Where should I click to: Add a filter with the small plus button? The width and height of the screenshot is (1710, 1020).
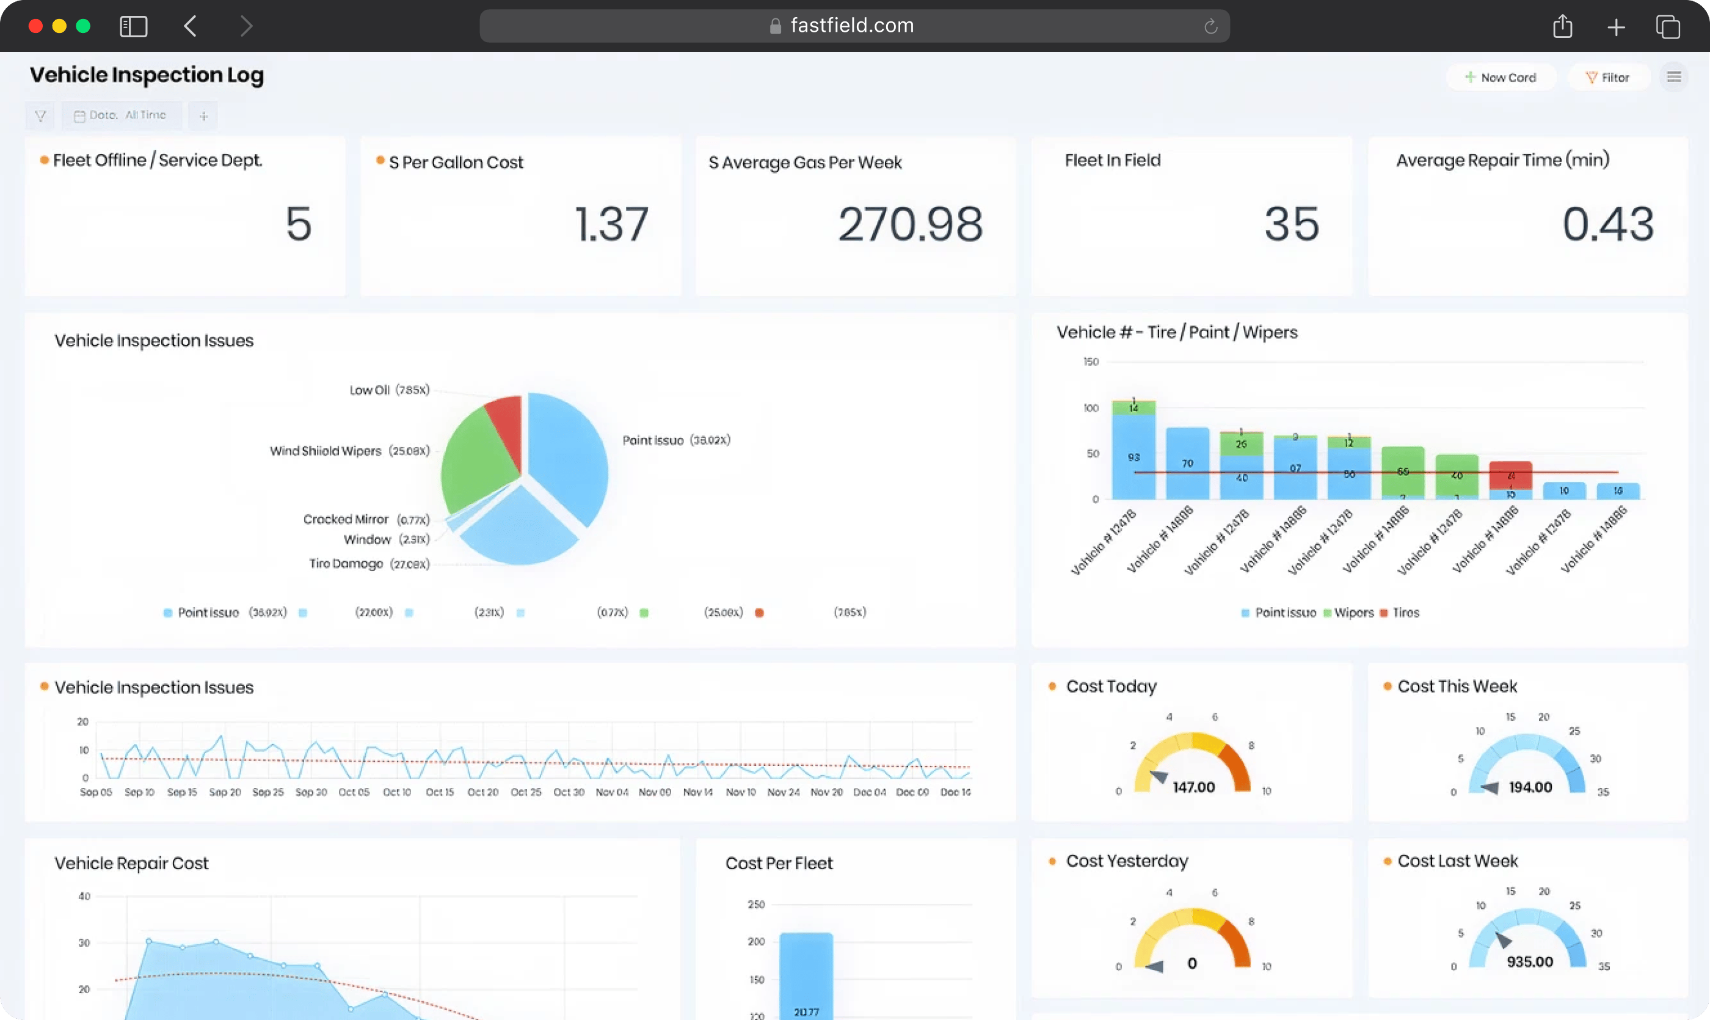point(203,115)
